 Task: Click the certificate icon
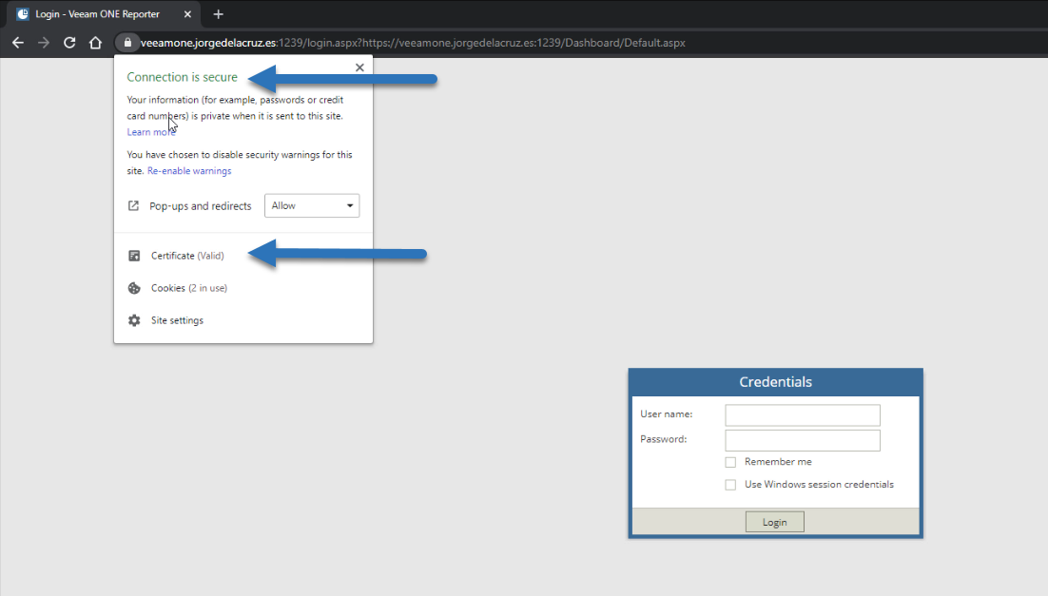[134, 256]
